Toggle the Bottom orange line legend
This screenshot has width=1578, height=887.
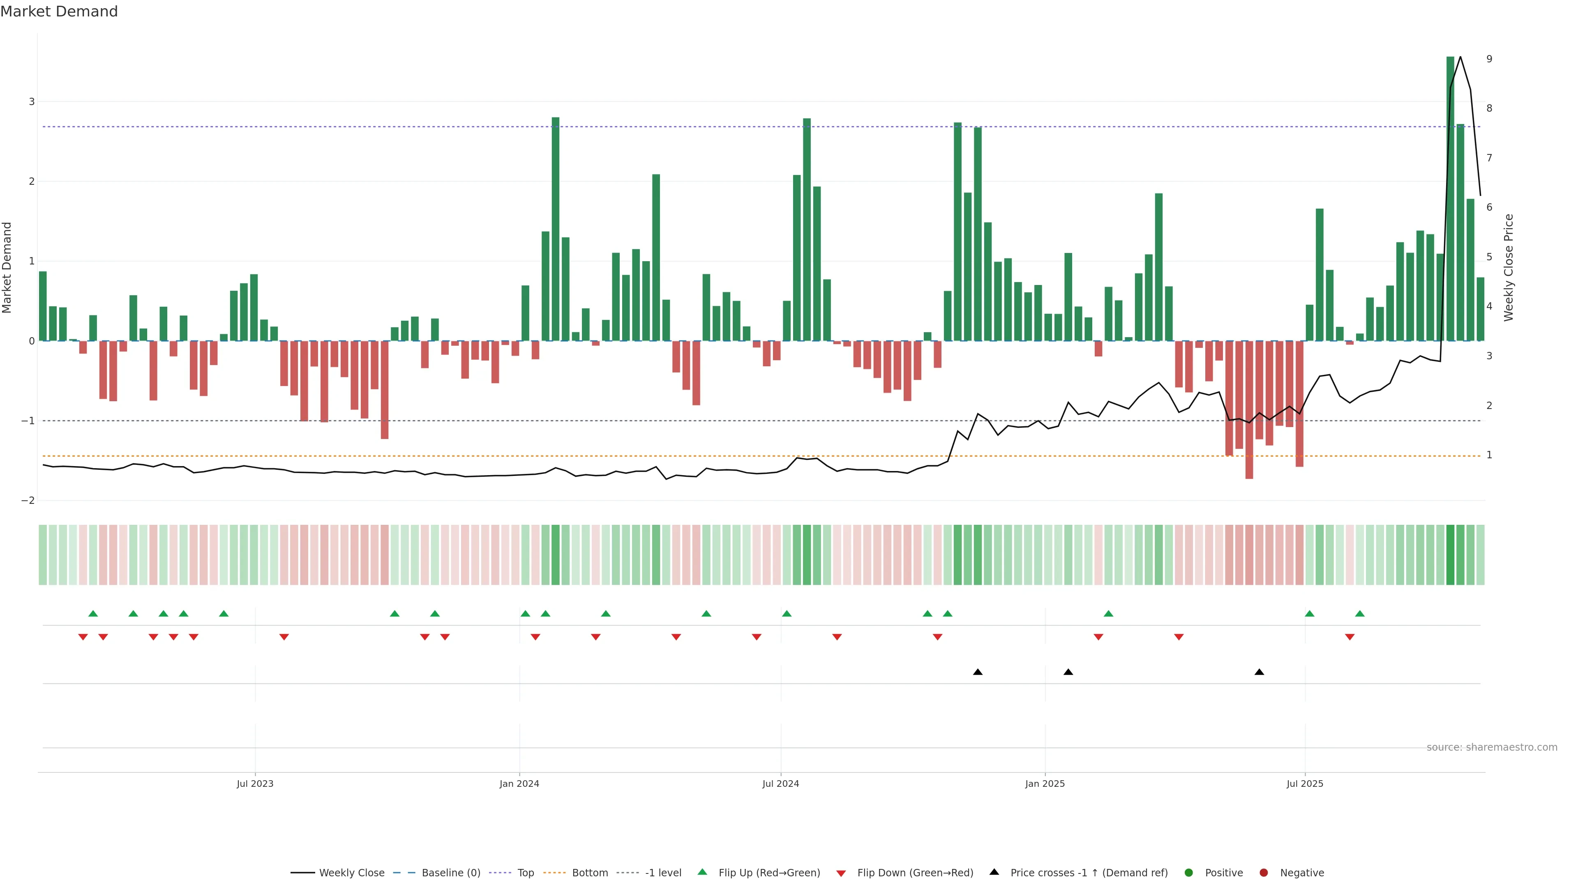tap(555, 872)
